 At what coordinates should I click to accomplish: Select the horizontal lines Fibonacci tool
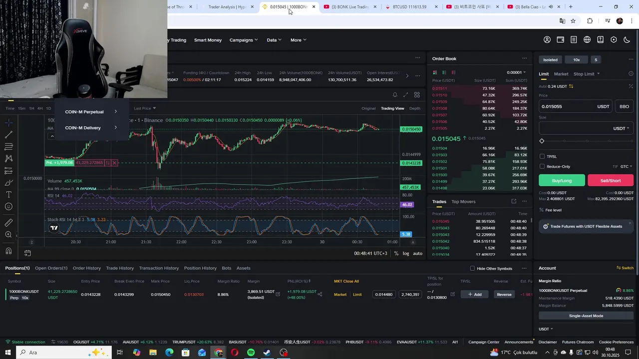[8, 147]
